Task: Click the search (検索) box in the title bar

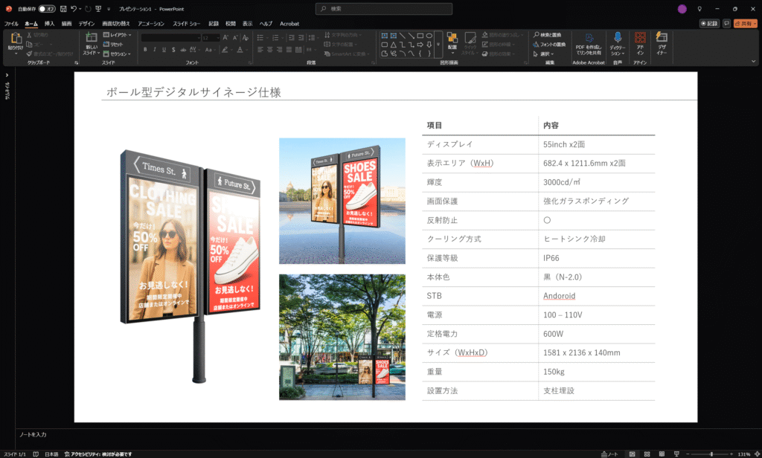Action: 383,9
